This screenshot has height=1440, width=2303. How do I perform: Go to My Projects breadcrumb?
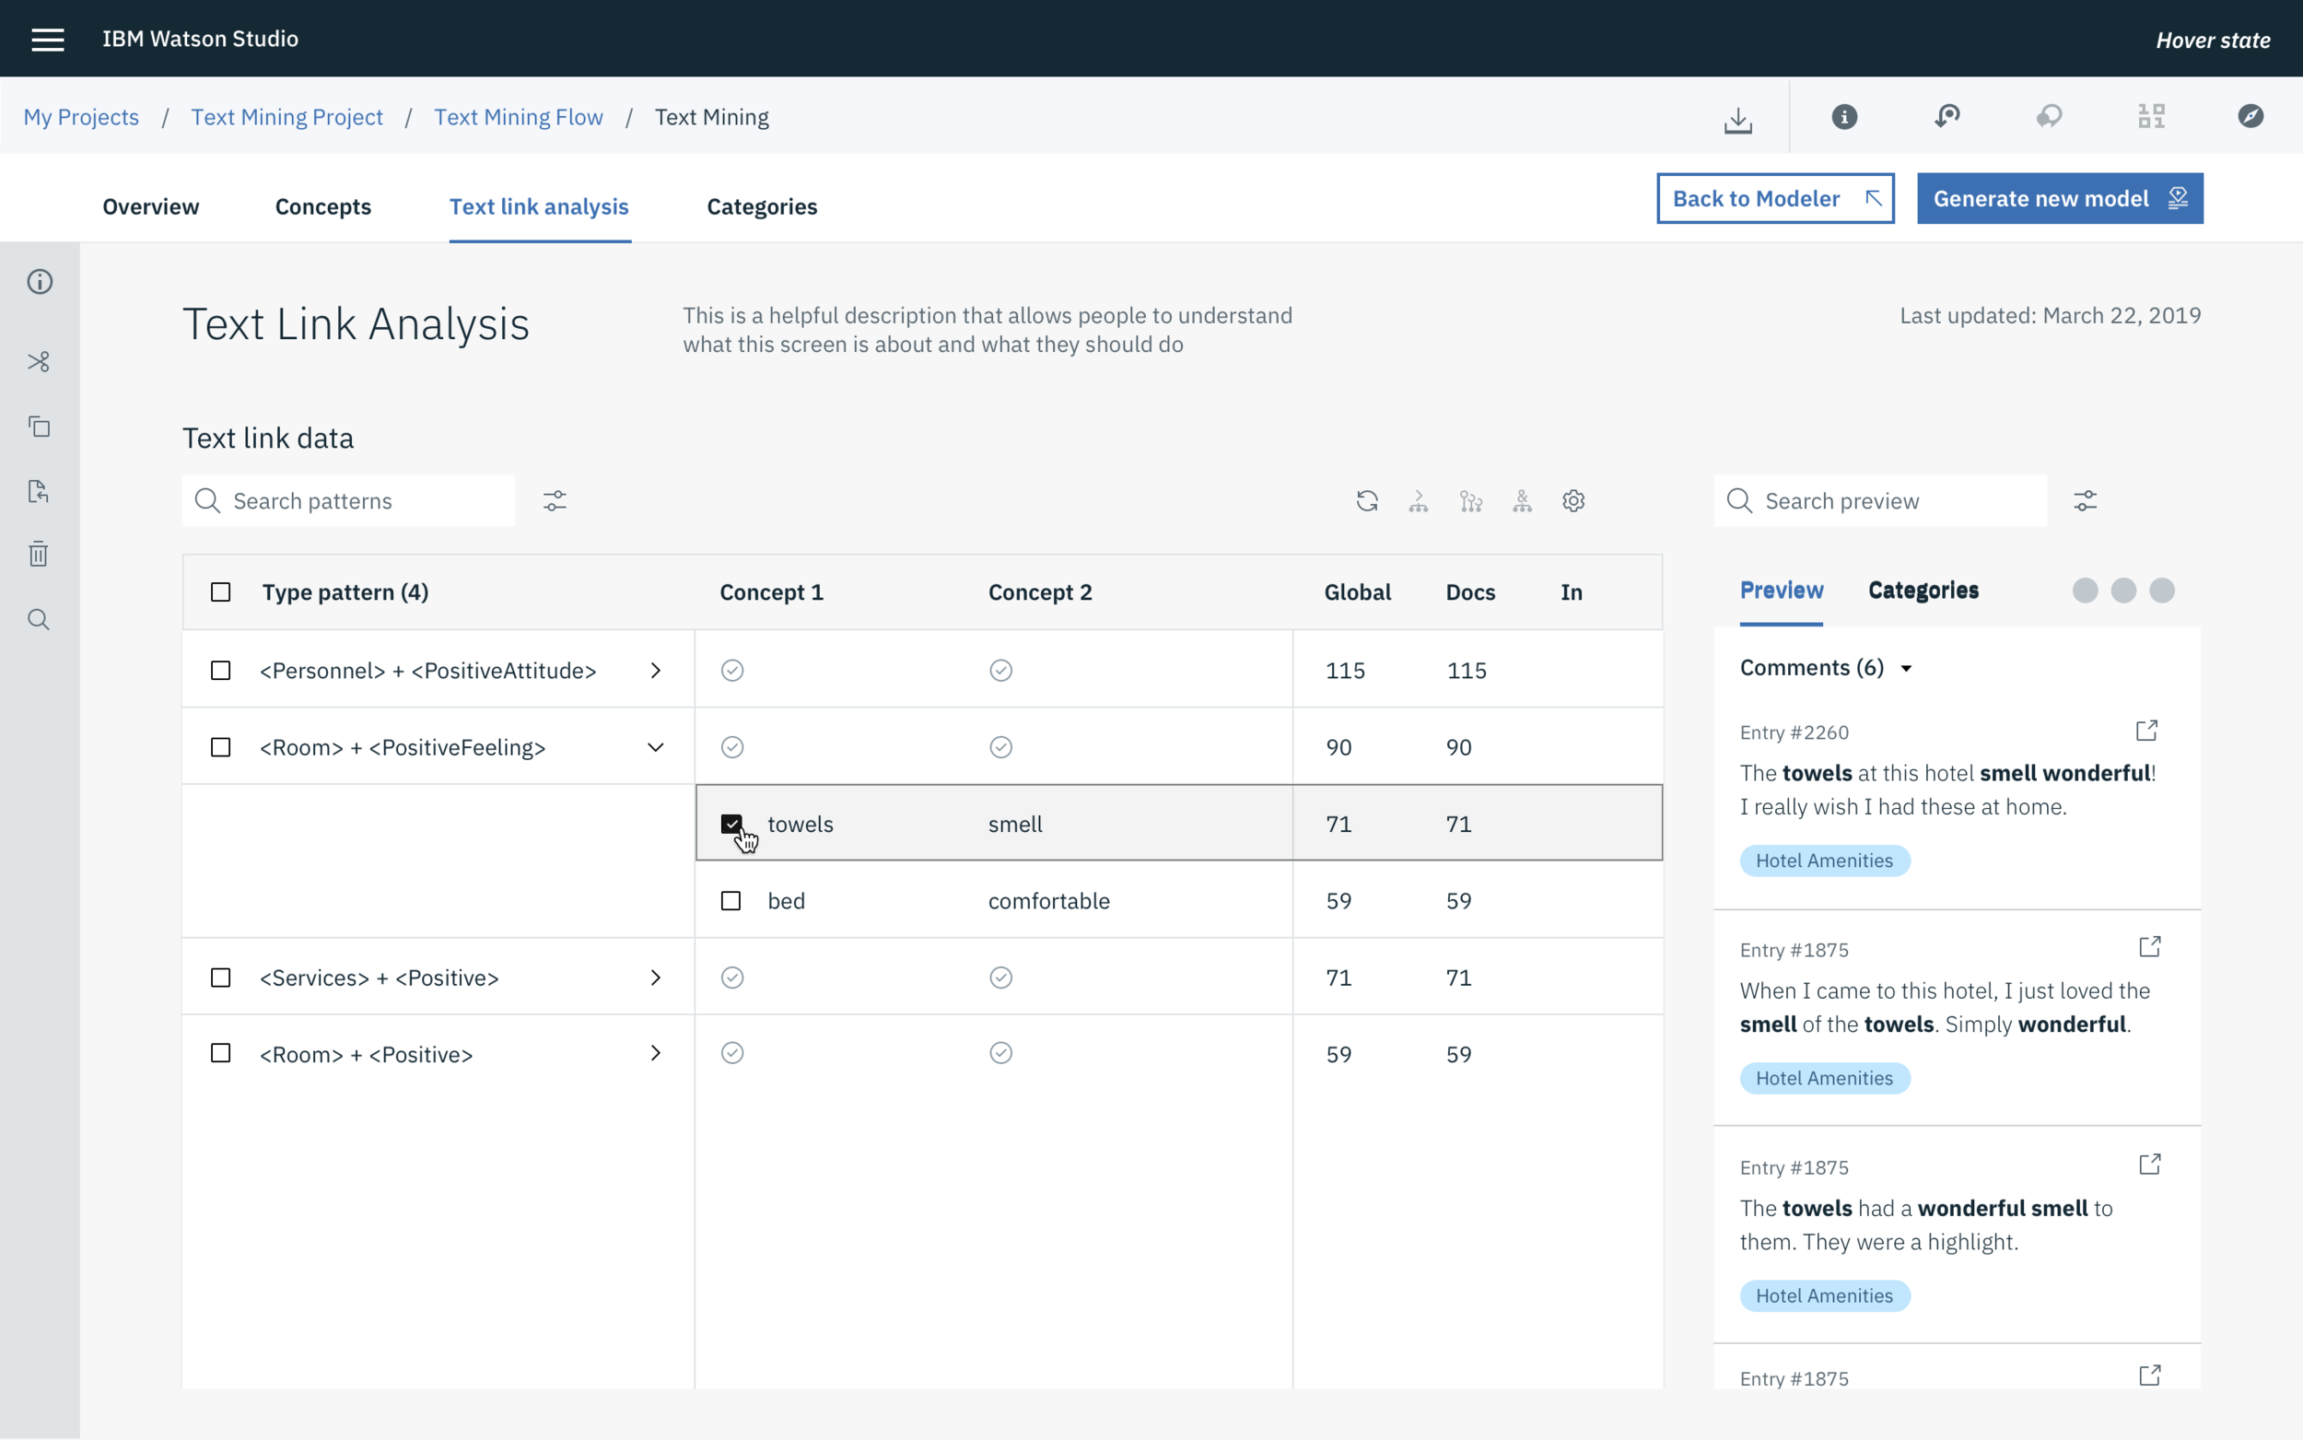pyautogui.click(x=81, y=117)
